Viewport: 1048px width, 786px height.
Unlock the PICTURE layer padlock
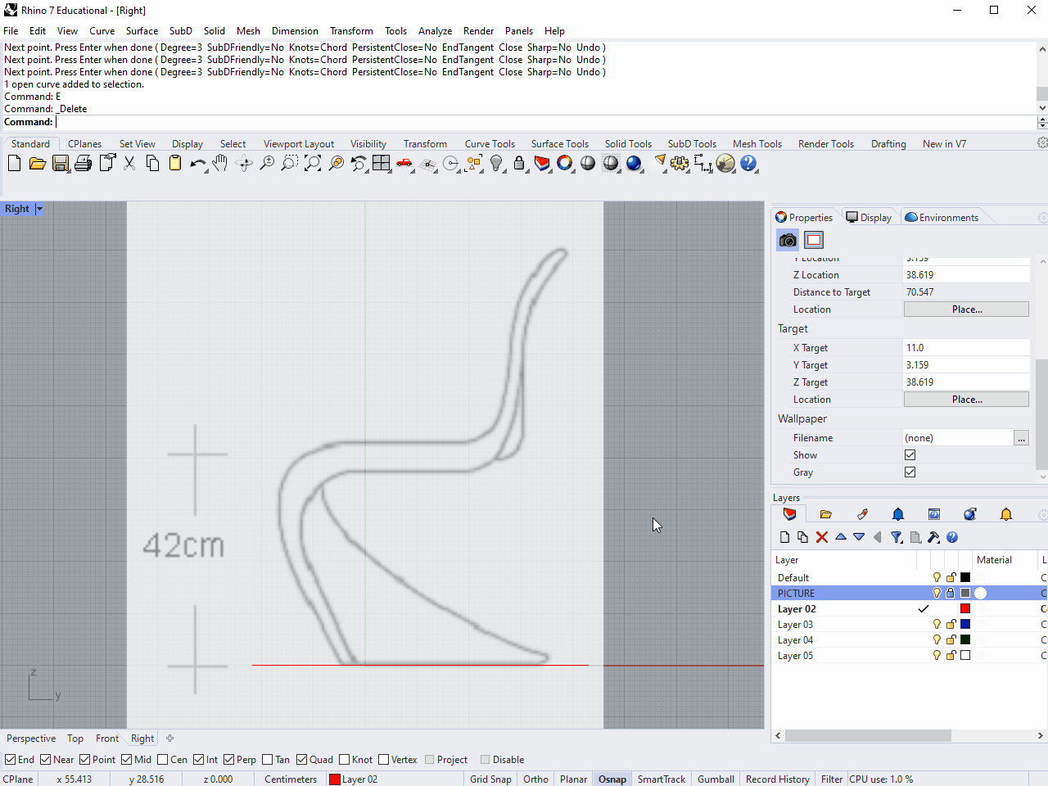pyautogui.click(x=951, y=593)
